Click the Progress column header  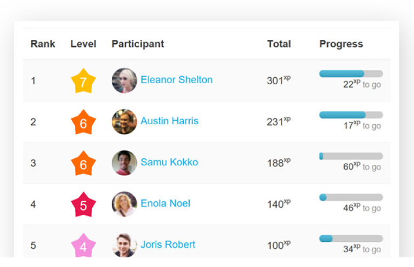click(341, 44)
